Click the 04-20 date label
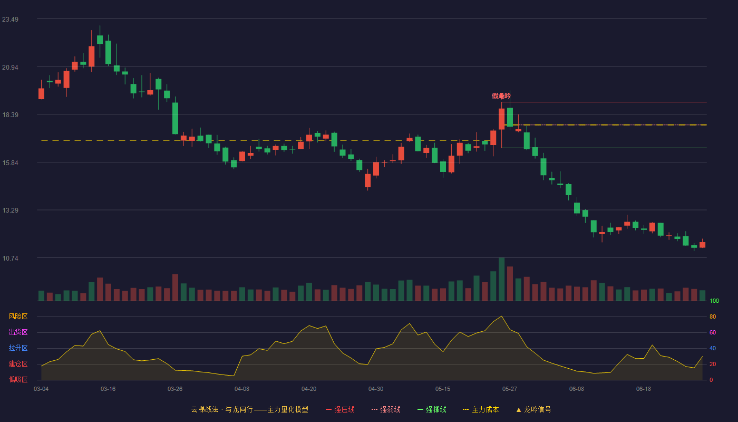The height and width of the screenshot is (422, 738). (x=309, y=389)
